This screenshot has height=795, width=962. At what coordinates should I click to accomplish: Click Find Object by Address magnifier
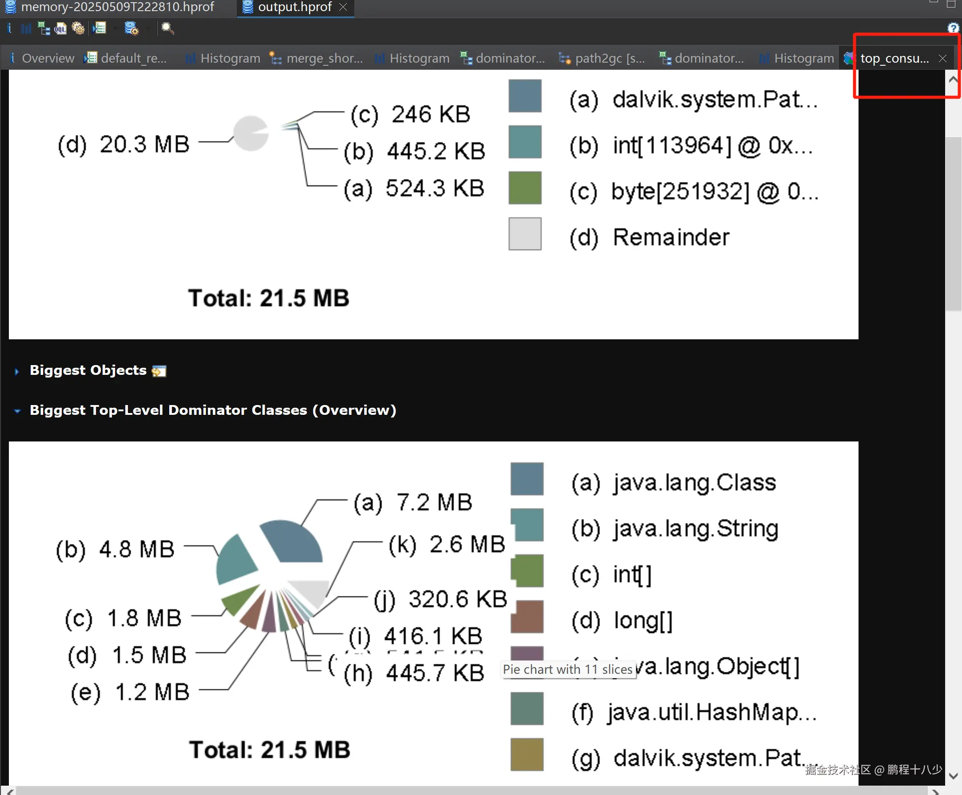(167, 29)
